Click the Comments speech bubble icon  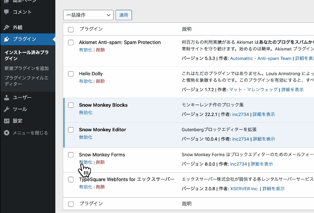click(x=7, y=12)
